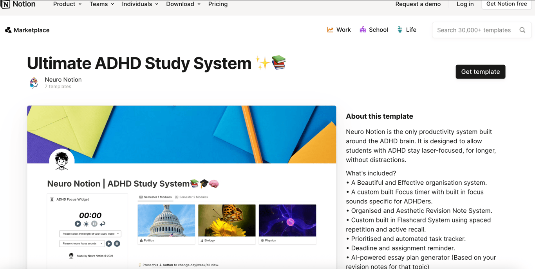Image resolution: width=535 pixels, height=269 pixels.
Task: Click Get Notion free button
Action: (x=506, y=4)
